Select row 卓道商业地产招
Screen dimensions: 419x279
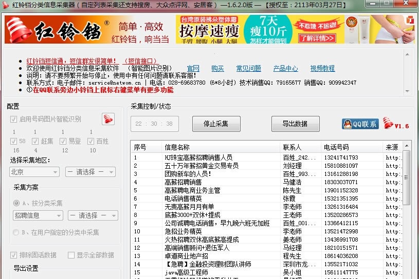click(x=266, y=256)
